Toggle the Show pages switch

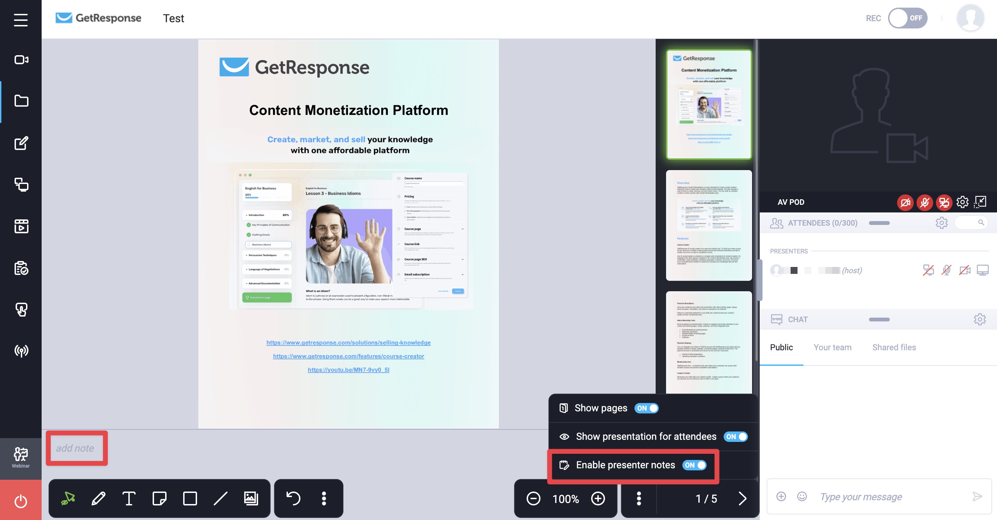point(646,408)
